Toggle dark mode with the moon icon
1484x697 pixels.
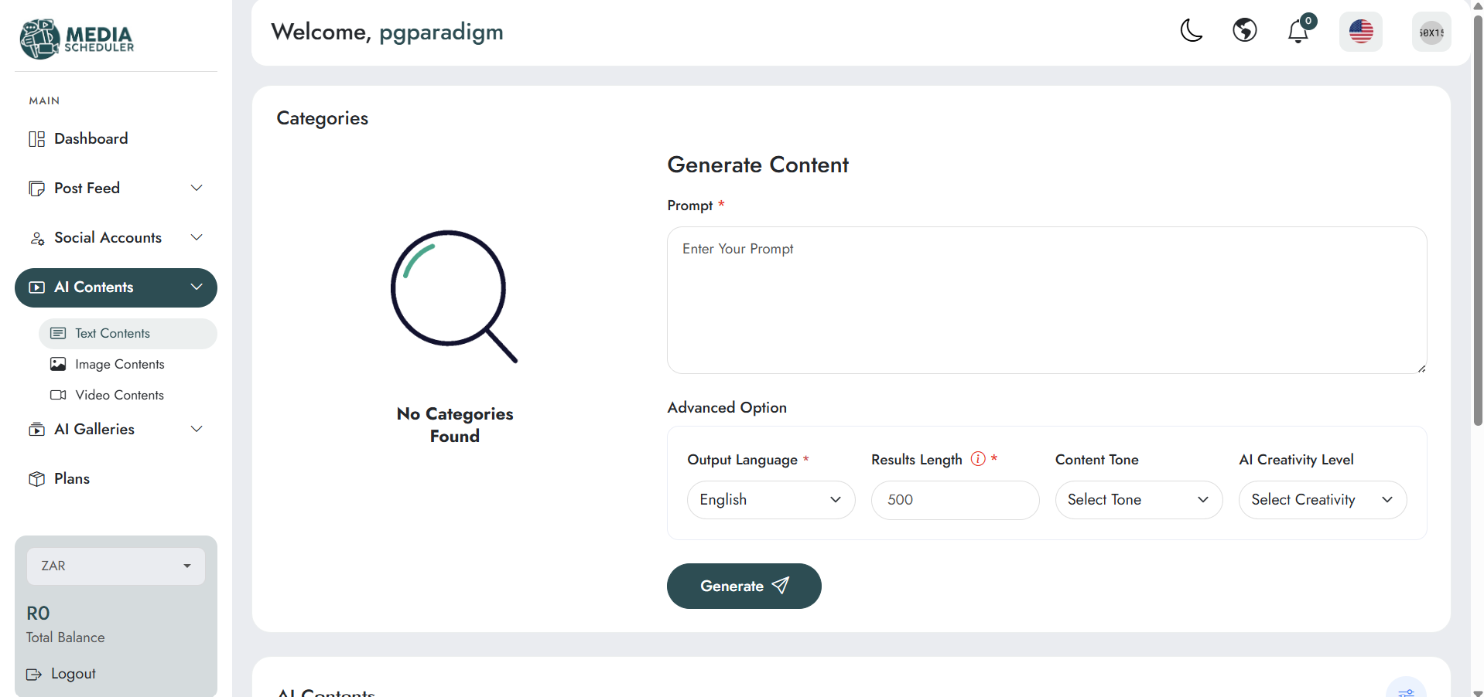[1192, 31]
